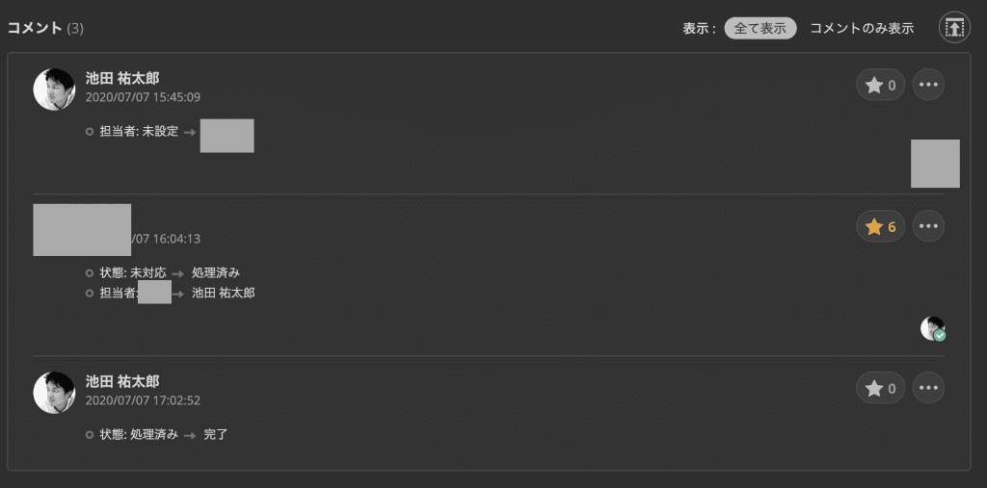
Task: Open the more menu on the 16:04:13 comment
Action: coord(928,226)
